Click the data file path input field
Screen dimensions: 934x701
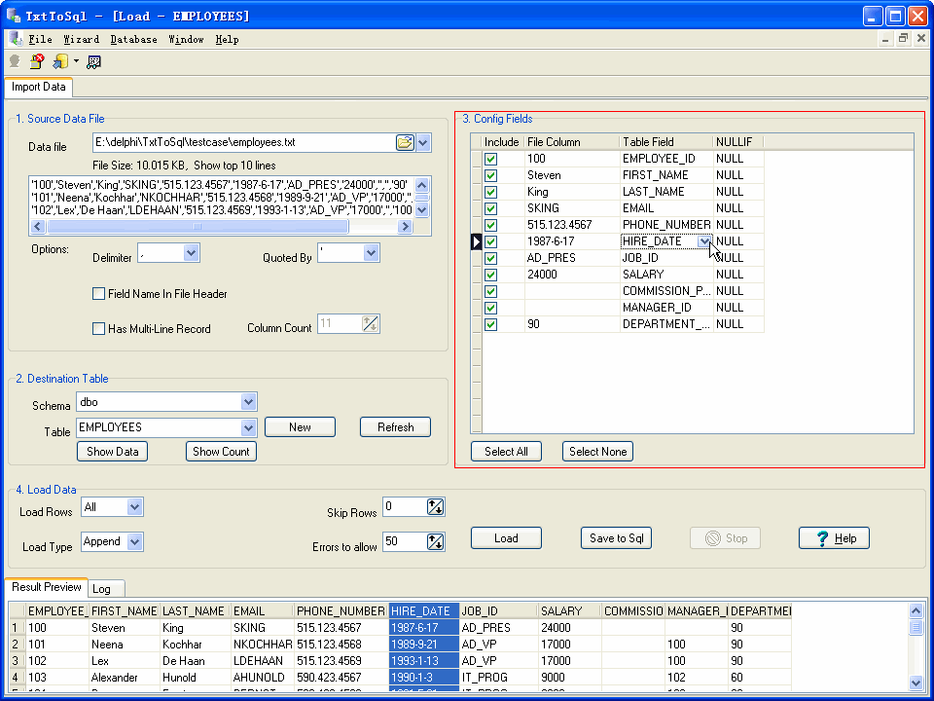click(x=243, y=142)
